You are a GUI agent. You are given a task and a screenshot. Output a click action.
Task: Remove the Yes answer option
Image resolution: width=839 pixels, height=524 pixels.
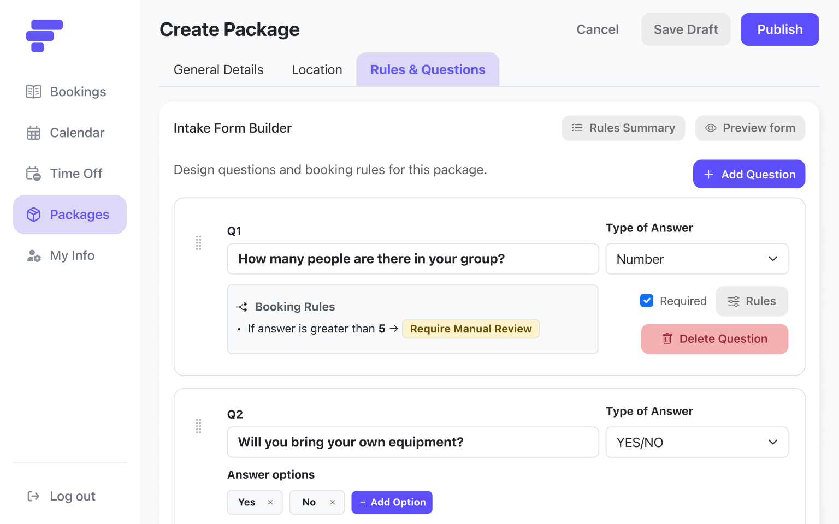pos(270,502)
